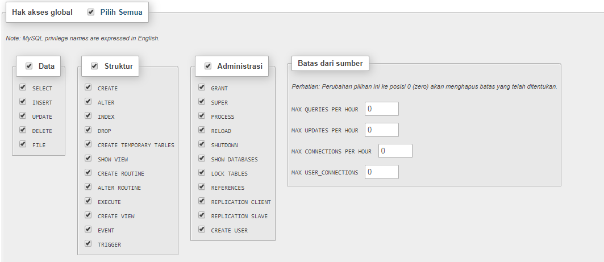
Task: Disable the INSERT privilege checkbox
Action: point(23,102)
